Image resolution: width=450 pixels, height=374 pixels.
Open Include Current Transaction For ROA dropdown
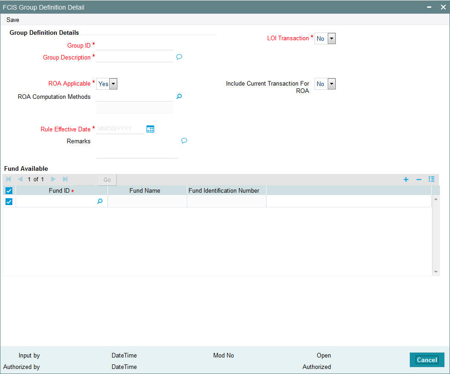331,84
